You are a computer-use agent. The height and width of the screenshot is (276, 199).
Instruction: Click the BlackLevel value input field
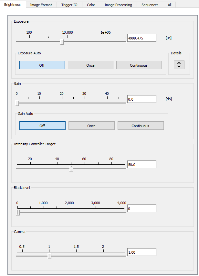point(141,208)
